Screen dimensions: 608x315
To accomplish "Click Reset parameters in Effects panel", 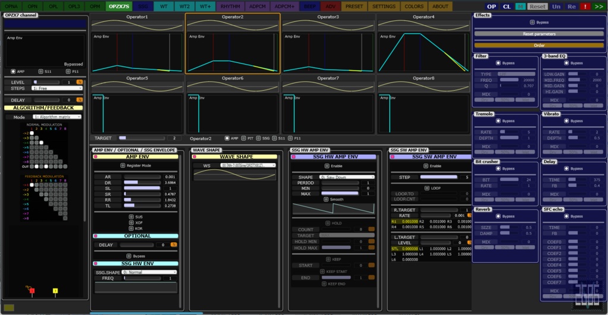I will (x=539, y=34).
